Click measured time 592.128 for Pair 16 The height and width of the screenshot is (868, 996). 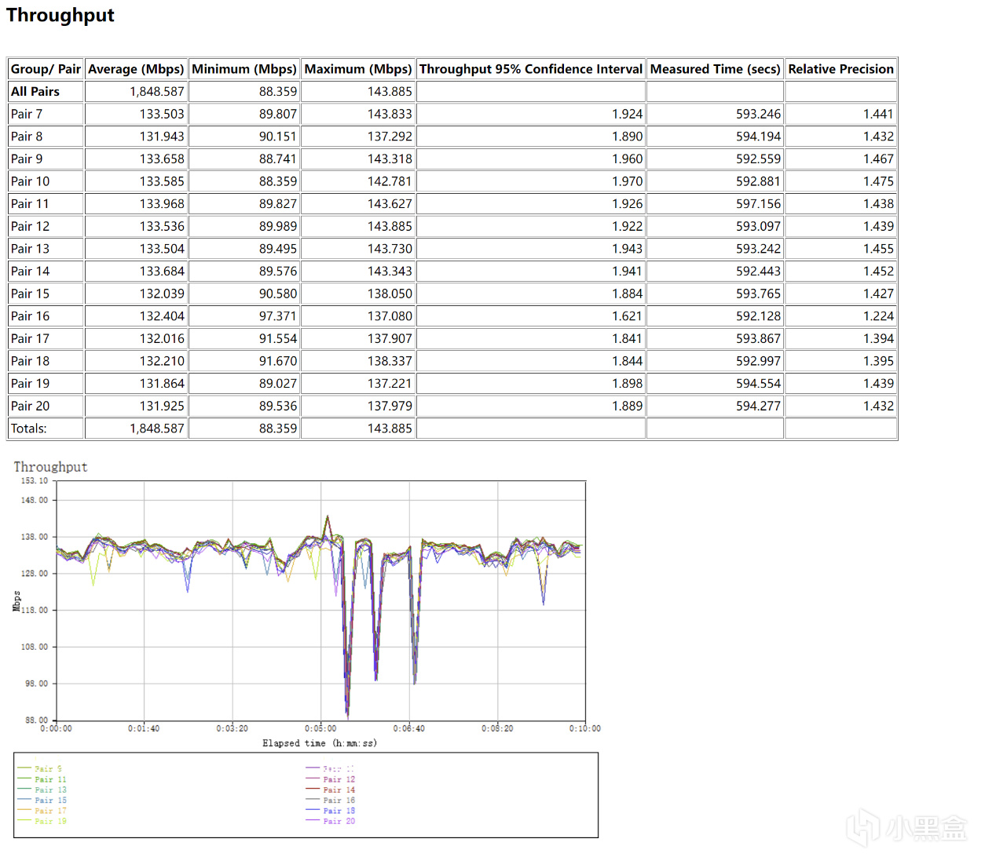(x=759, y=316)
